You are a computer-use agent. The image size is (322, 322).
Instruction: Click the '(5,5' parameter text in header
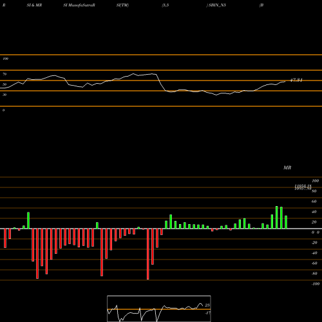[166, 5]
